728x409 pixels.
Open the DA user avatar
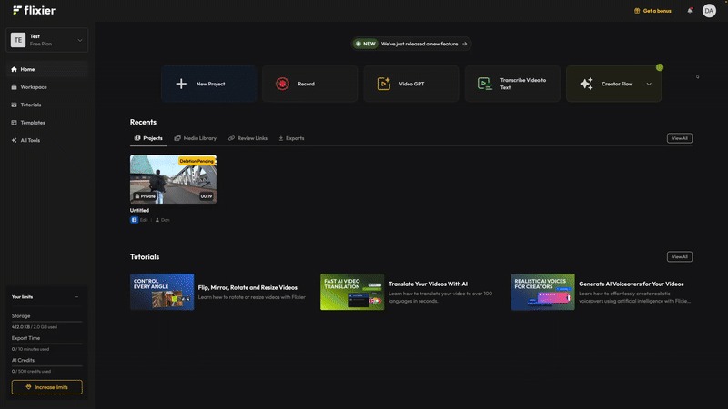click(709, 11)
